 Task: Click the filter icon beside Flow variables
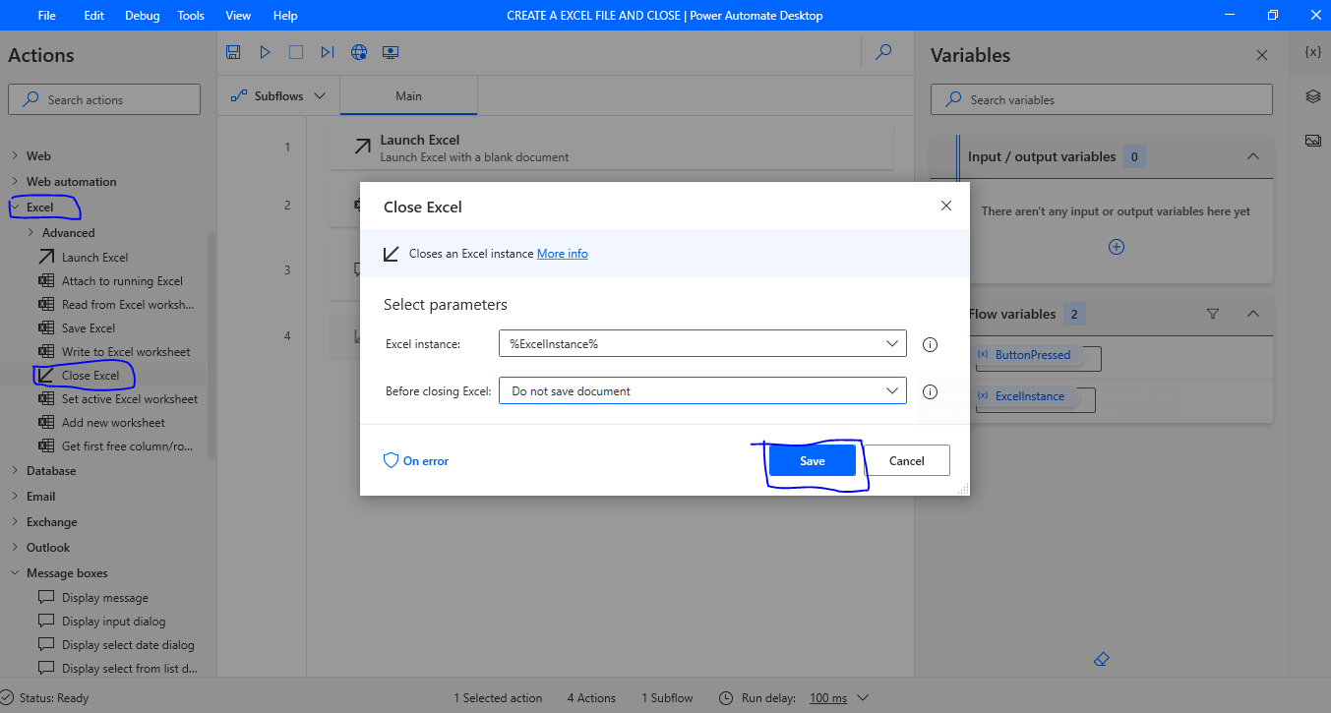(x=1213, y=314)
